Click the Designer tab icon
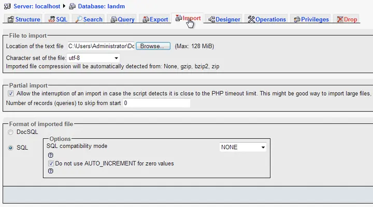This screenshot has width=373, height=207. click(212, 19)
